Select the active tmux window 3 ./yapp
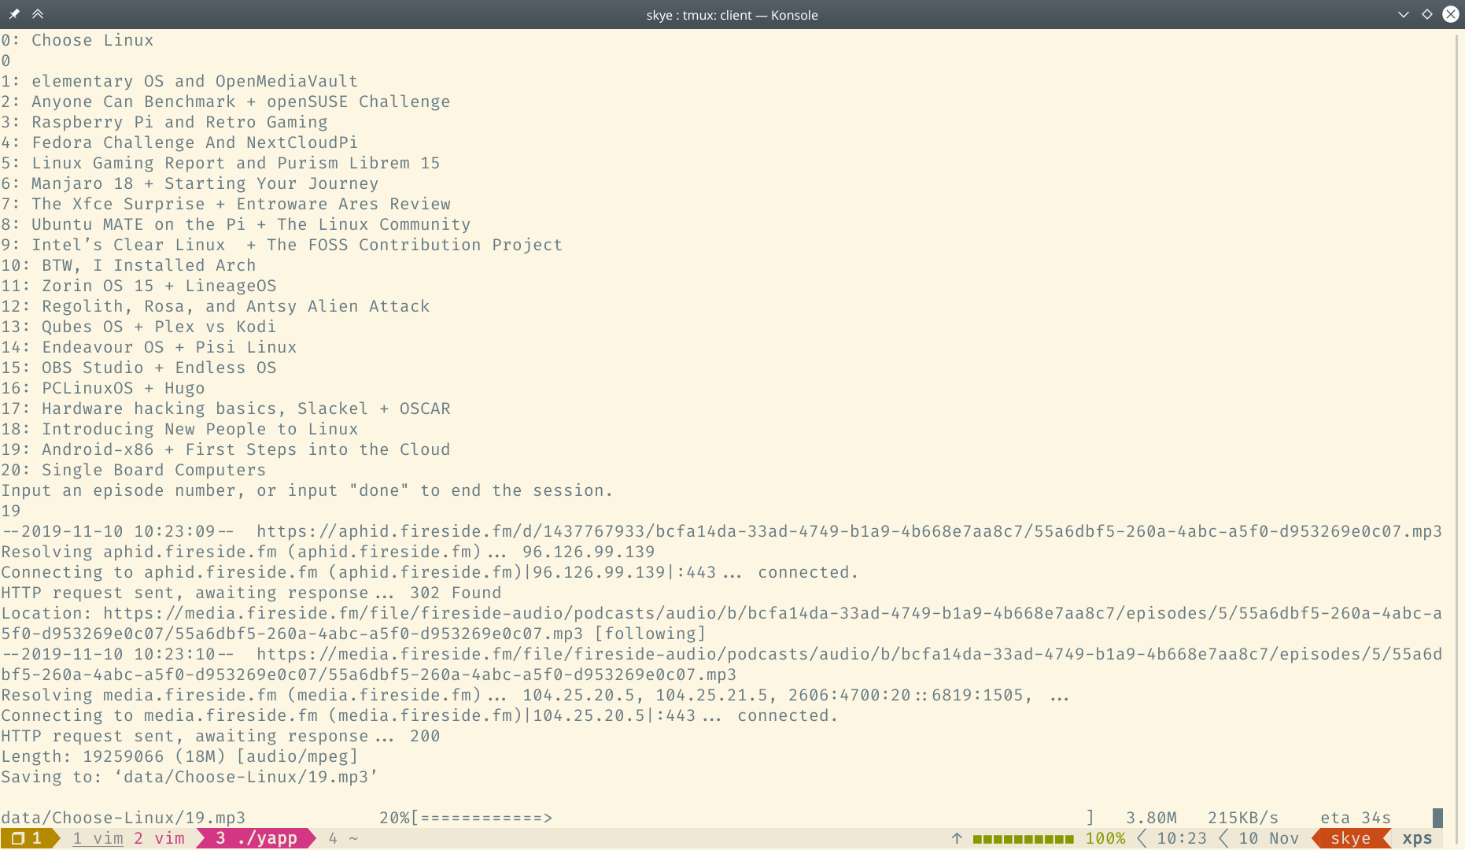The height and width of the screenshot is (850, 1465). (x=256, y=838)
